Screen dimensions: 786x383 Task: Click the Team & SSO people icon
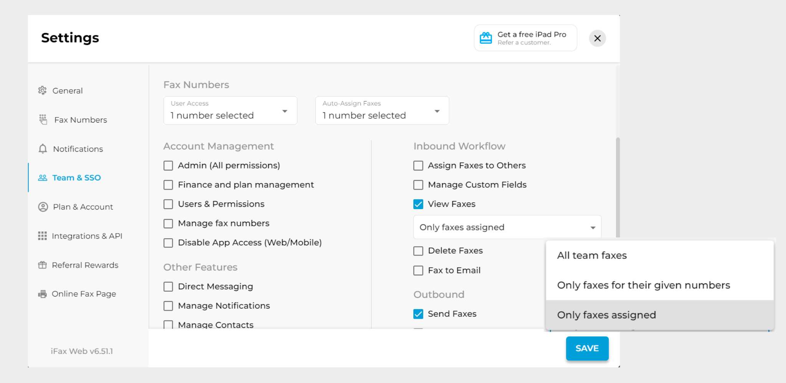click(43, 178)
